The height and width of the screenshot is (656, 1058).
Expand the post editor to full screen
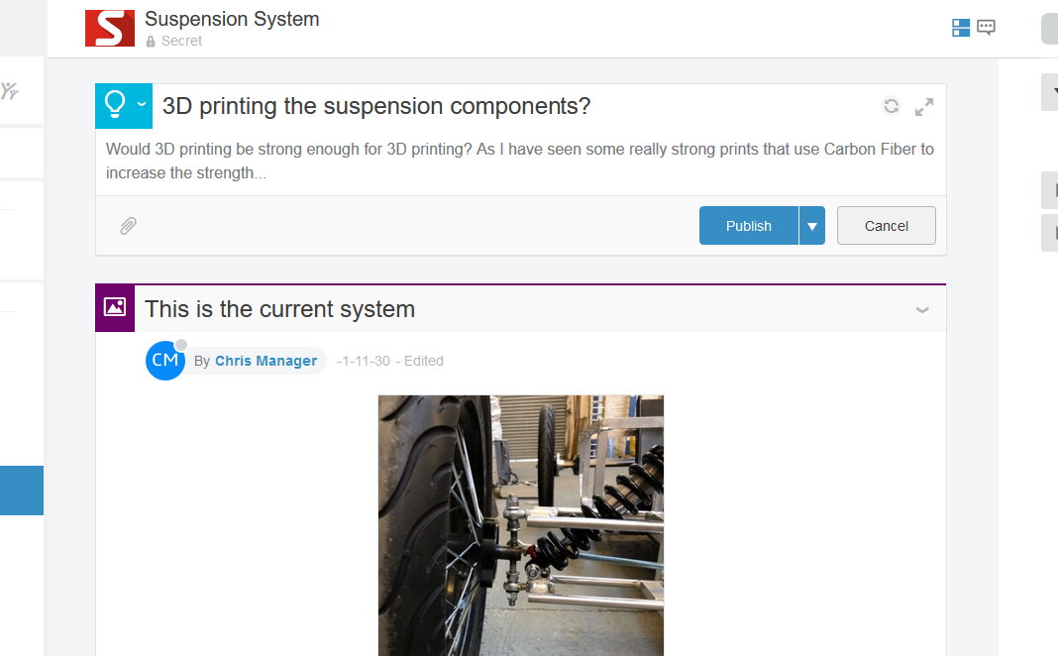pos(924,106)
